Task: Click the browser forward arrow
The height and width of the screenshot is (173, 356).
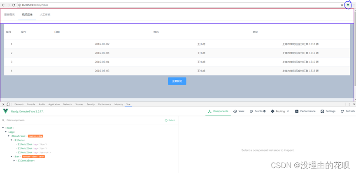Action: (8, 5)
